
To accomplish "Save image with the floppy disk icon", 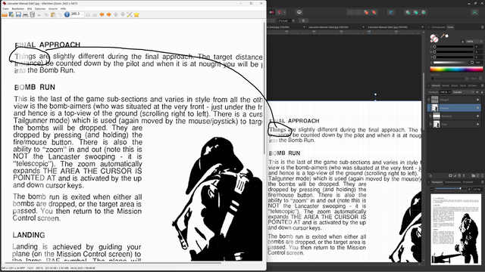I will click(x=18, y=14).
